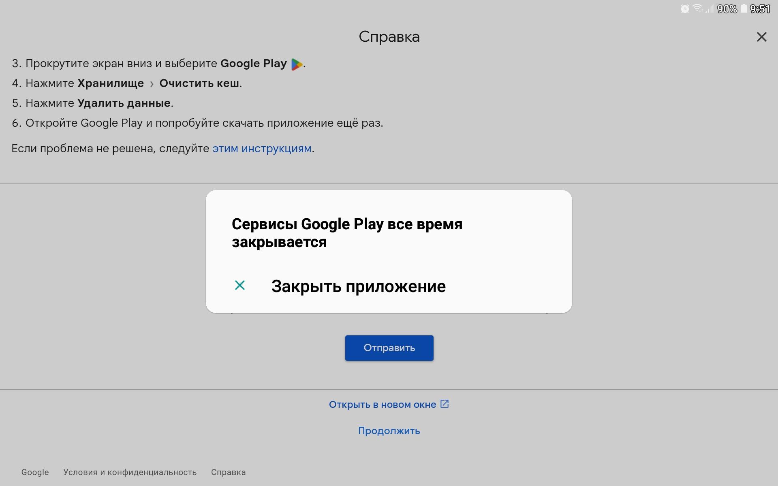The width and height of the screenshot is (778, 486).
Task: Open the Google footer link
Action: point(34,472)
